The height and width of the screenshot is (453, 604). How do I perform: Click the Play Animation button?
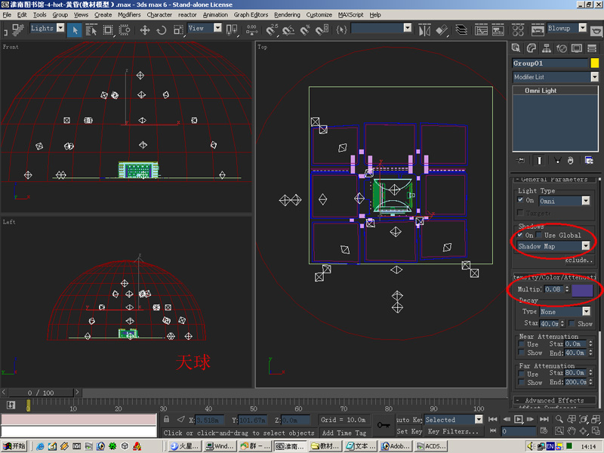519,419
